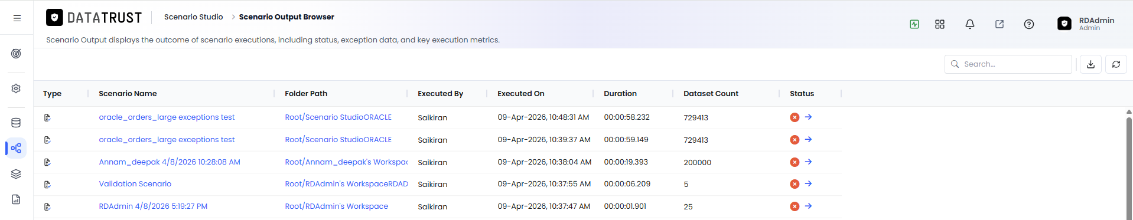
Task: Select the Scenario Studio sidebar icon
Action: pos(16,148)
